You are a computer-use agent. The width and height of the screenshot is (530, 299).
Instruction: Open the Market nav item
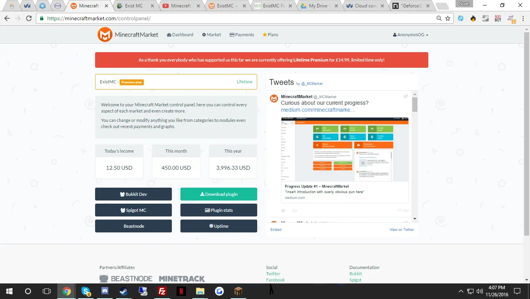(x=212, y=35)
